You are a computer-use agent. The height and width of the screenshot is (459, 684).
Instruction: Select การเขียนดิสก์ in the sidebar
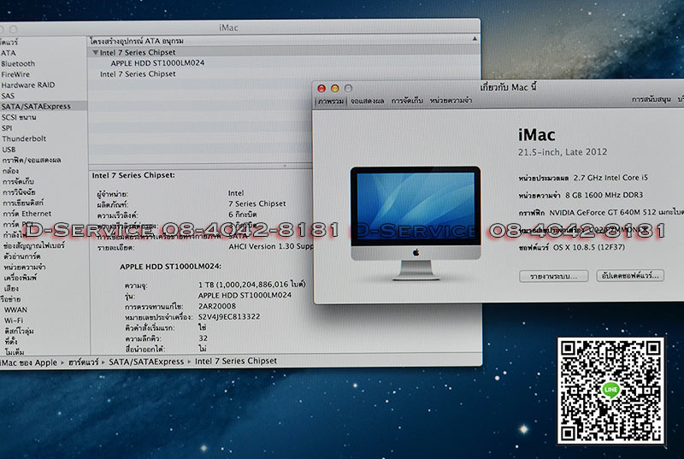click(x=24, y=203)
